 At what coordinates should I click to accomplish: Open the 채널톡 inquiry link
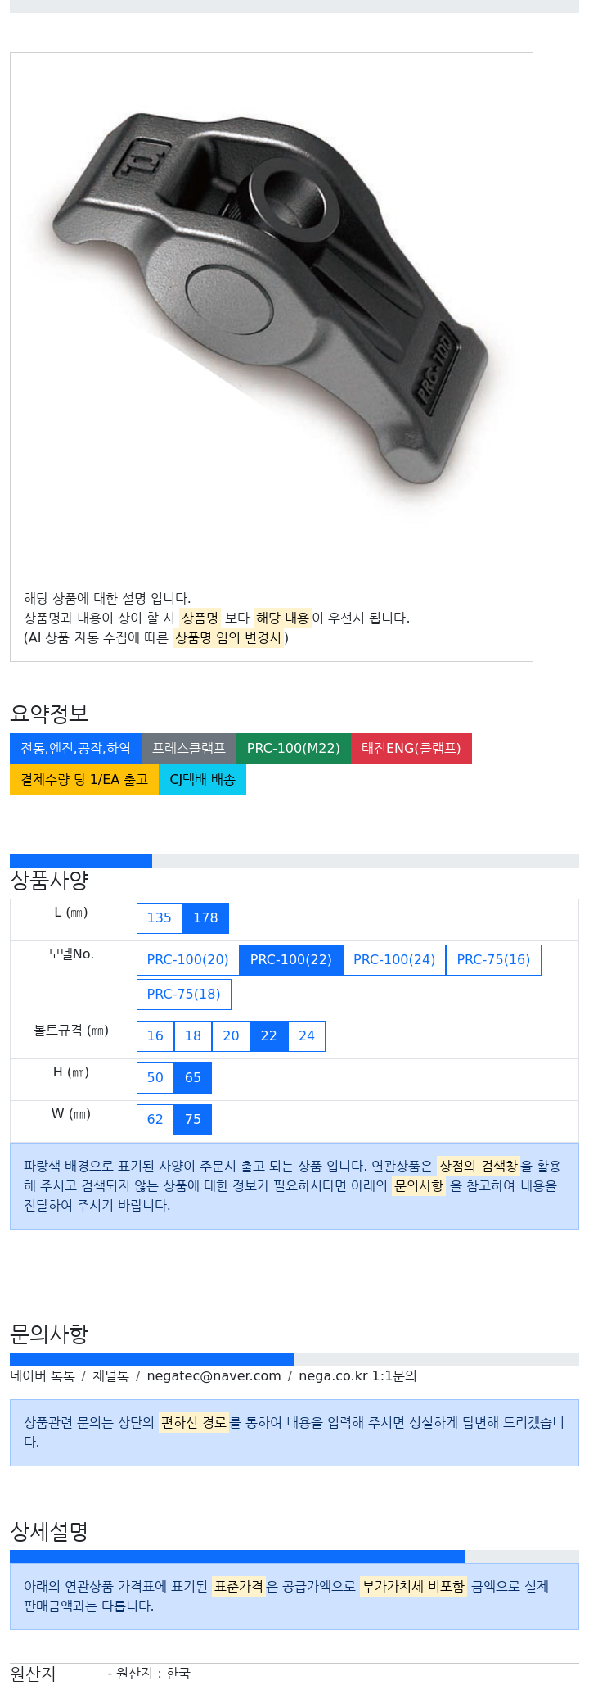[x=110, y=1376]
